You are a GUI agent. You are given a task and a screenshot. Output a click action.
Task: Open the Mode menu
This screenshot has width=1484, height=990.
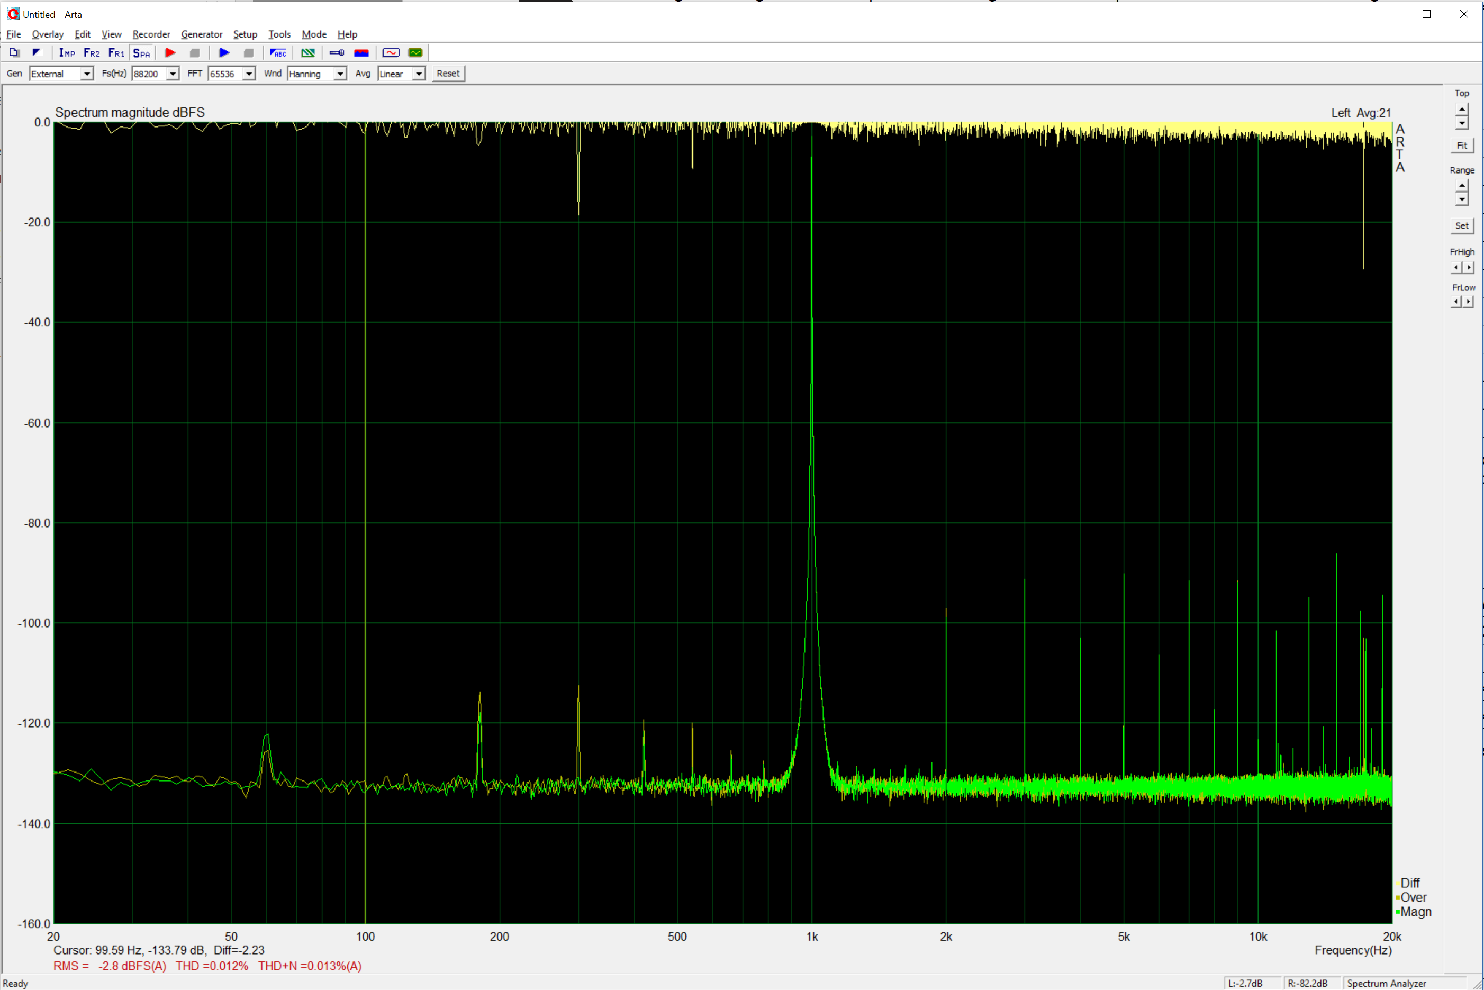(314, 34)
